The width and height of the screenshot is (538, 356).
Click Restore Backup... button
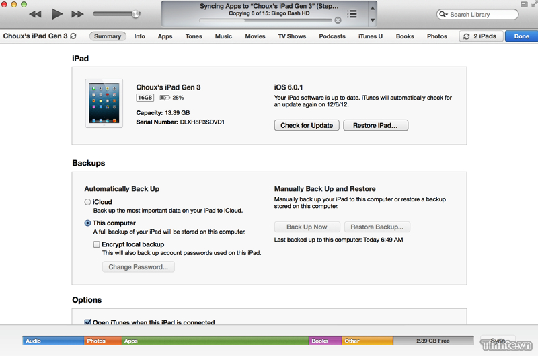click(x=377, y=227)
